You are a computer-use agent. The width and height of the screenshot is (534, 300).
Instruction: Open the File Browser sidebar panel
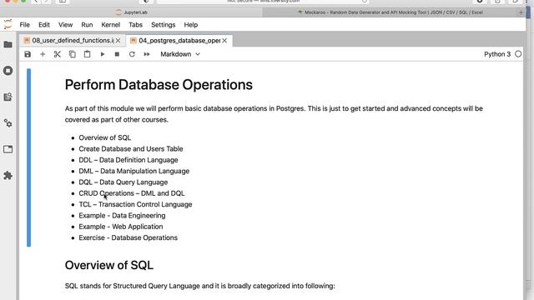(8, 44)
